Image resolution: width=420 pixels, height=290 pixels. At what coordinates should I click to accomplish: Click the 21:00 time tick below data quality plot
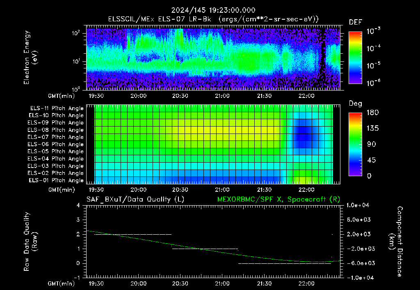[222, 283]
